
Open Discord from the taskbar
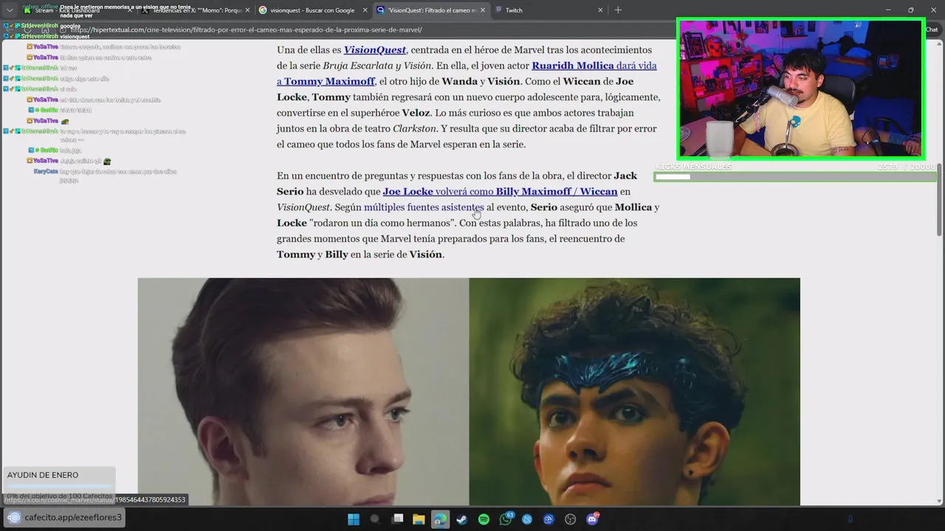592,519
